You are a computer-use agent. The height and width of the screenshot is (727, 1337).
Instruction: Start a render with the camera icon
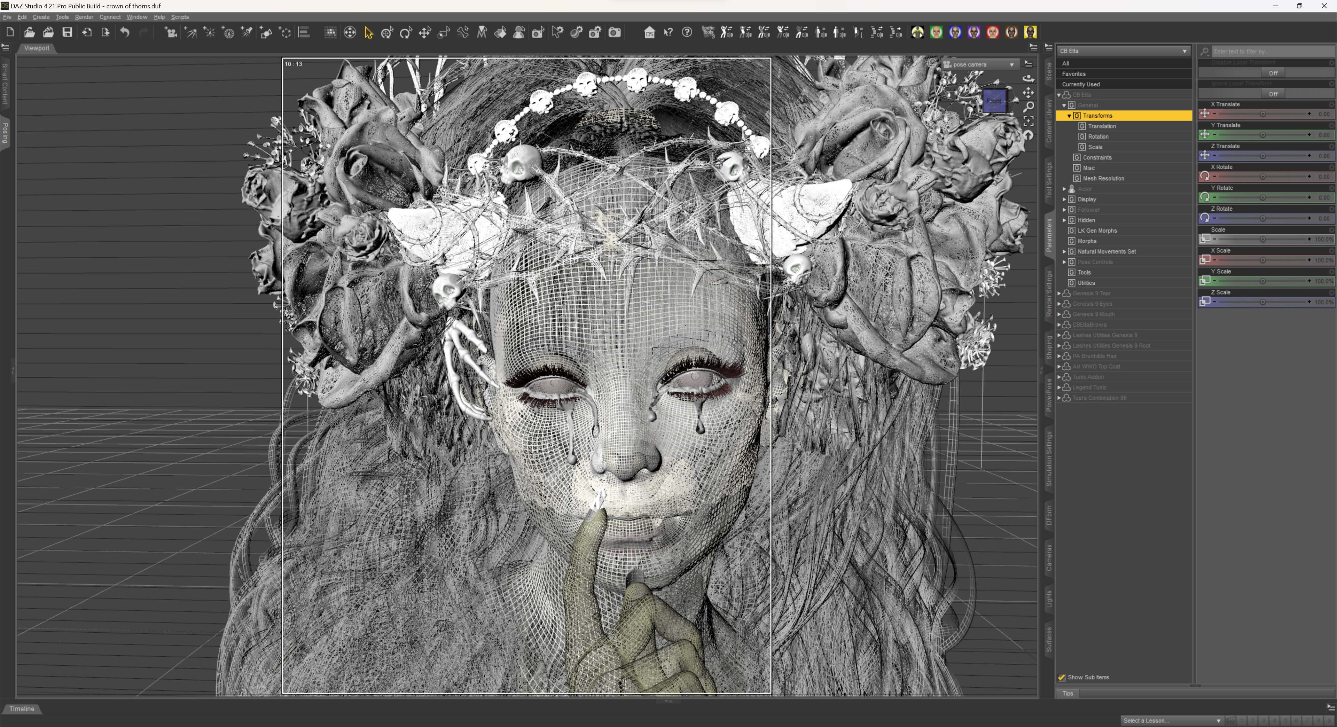pyautogui.click(x=615, y=33)
